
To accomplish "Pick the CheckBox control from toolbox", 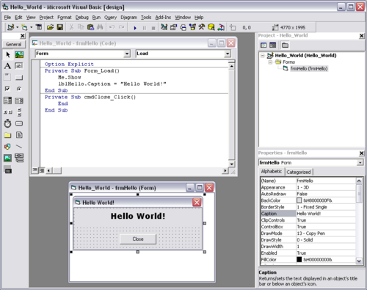I will pyautogui.click(x=7, y=89).
